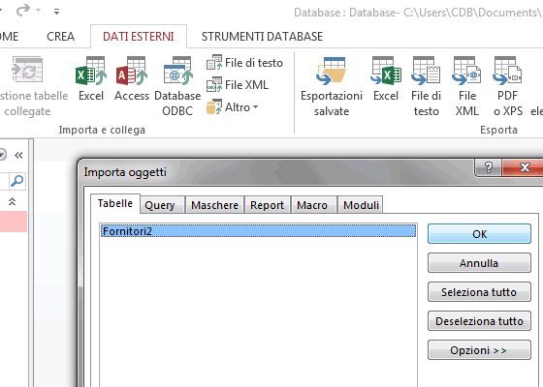Import from Excel in Importa e collega
543x387 pixels.
coord(91,78)
